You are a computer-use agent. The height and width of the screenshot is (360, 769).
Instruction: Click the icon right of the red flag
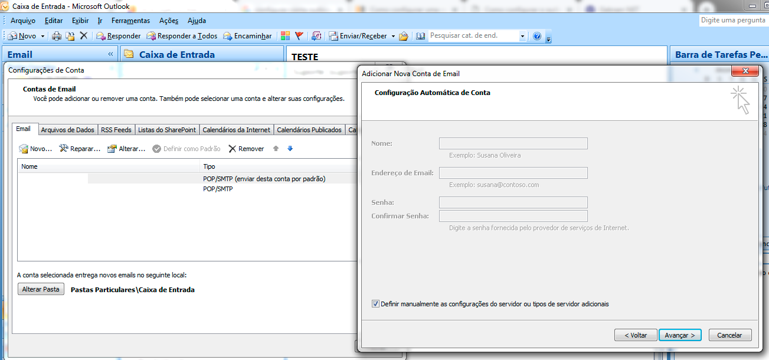316,36
